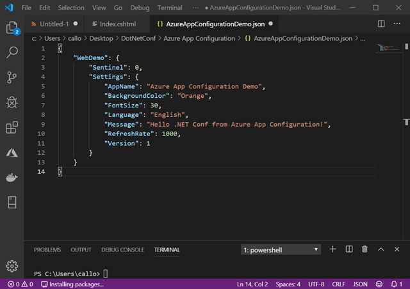Click errors and warnings count in status bar
This screenshot has height=289, width=410.
[20, 284]
